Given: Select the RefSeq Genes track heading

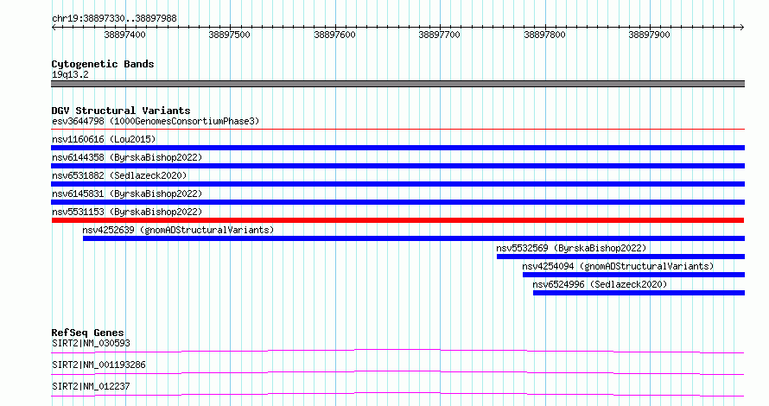Looking at the screenshot, I should (x=87, y=333).
